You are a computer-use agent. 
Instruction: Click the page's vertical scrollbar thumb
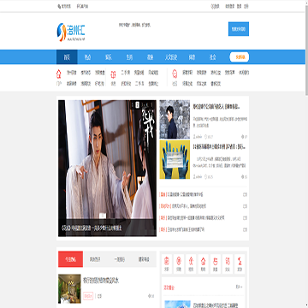click(x=306, y=48)
